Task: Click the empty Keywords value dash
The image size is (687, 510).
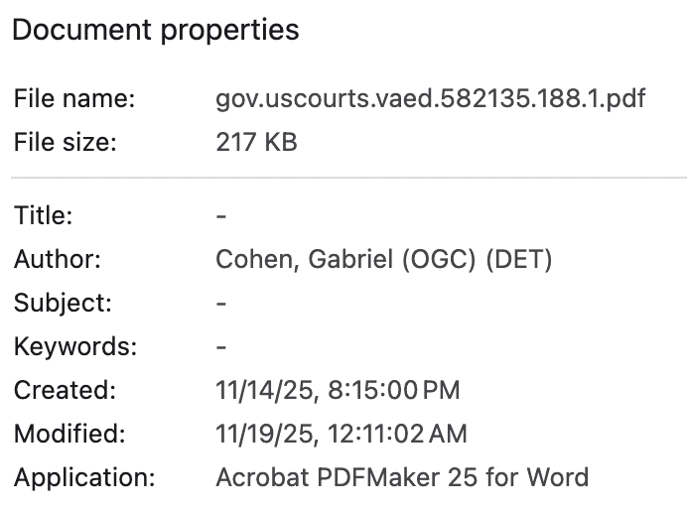Action: coord(221,346)
